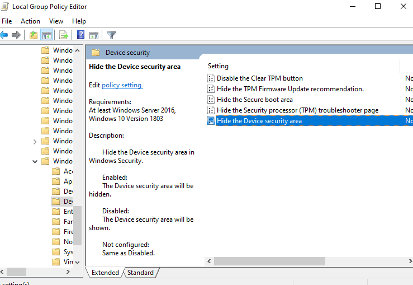This screenshot has width=413, height=285.
Task: Click the Back arrow toolbar icon
Action: [4, 35]
